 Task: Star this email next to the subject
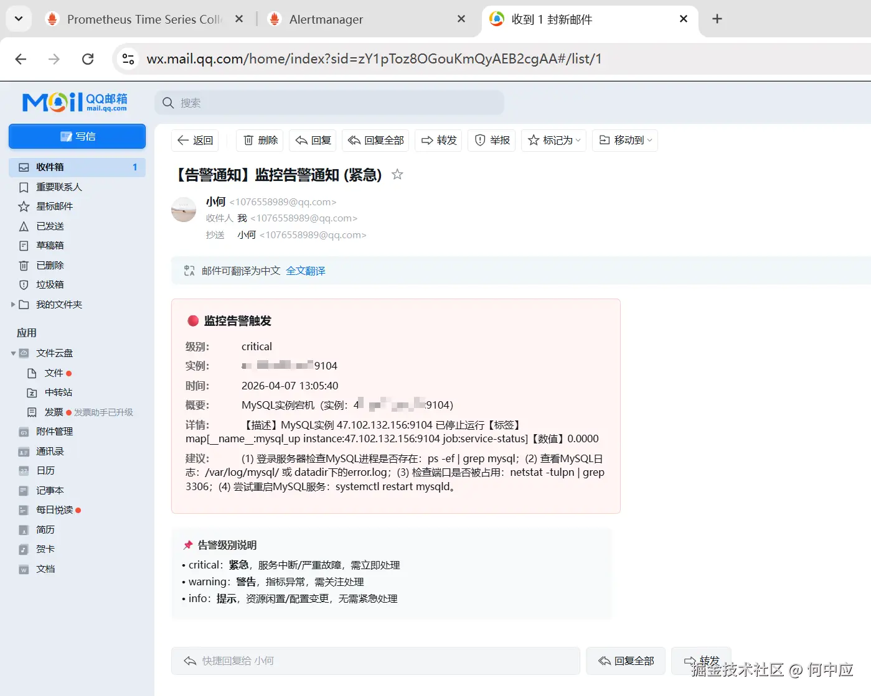tap(397, 175)
